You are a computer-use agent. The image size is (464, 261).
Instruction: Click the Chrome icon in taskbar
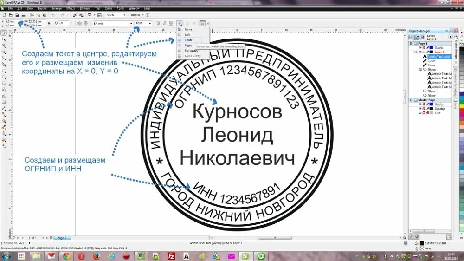coord(66,256)
